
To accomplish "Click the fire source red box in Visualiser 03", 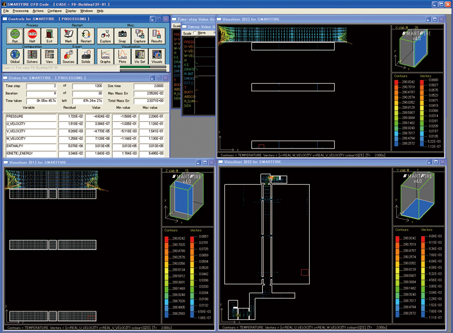I will coord(305,272).
